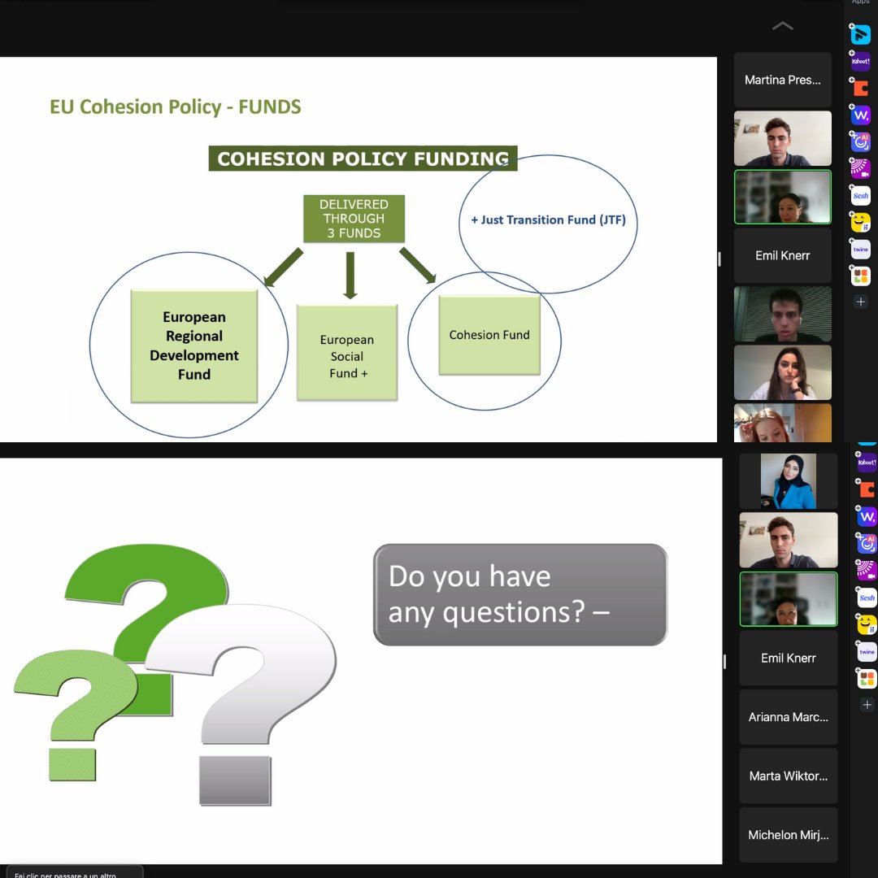
Task: Select Michelon Mirj... participant tile
Action: pos(788,835)
